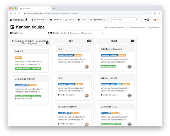Viewport: 170px width, 136px height.
Task: Click User1 avatar on Selection Influencers card
Action: point(129,67)
